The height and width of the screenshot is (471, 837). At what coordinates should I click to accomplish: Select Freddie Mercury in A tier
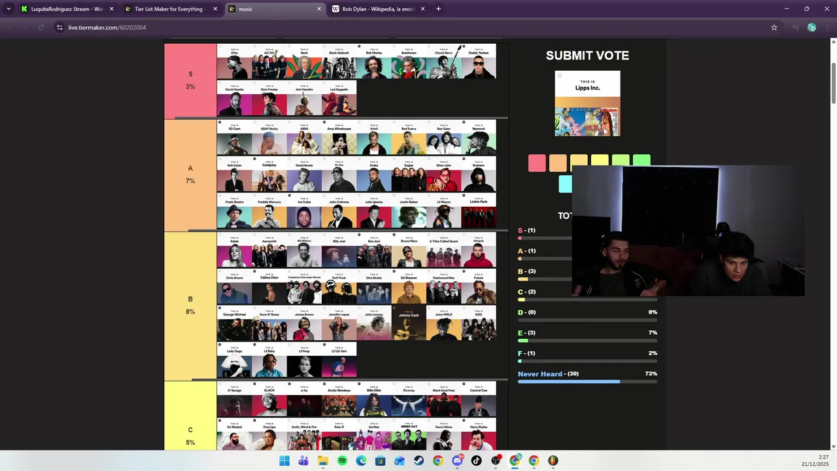[x=269, y=211]
